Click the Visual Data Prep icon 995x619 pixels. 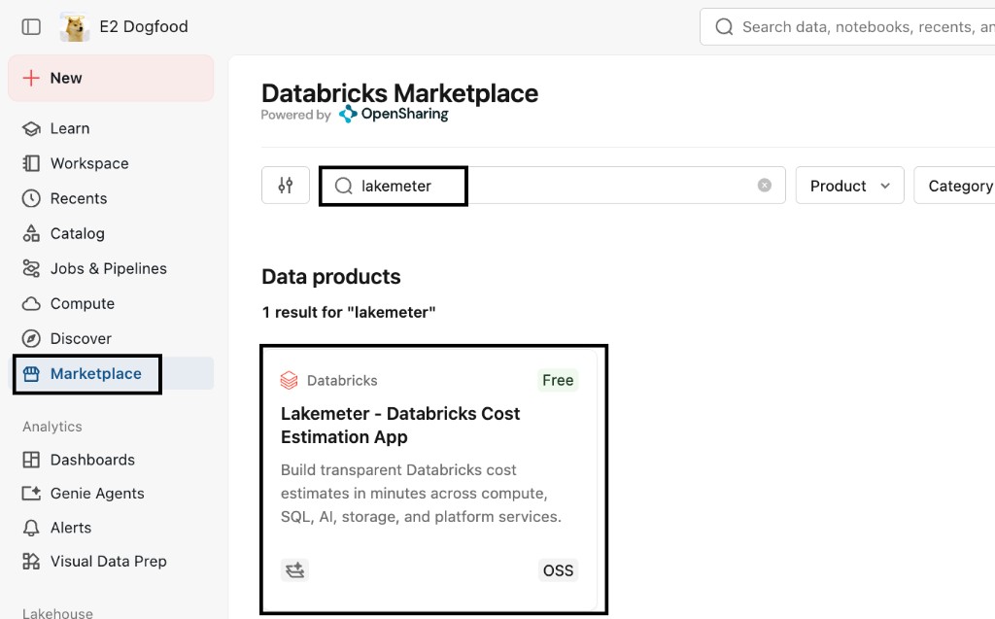(x=31, y=562)
